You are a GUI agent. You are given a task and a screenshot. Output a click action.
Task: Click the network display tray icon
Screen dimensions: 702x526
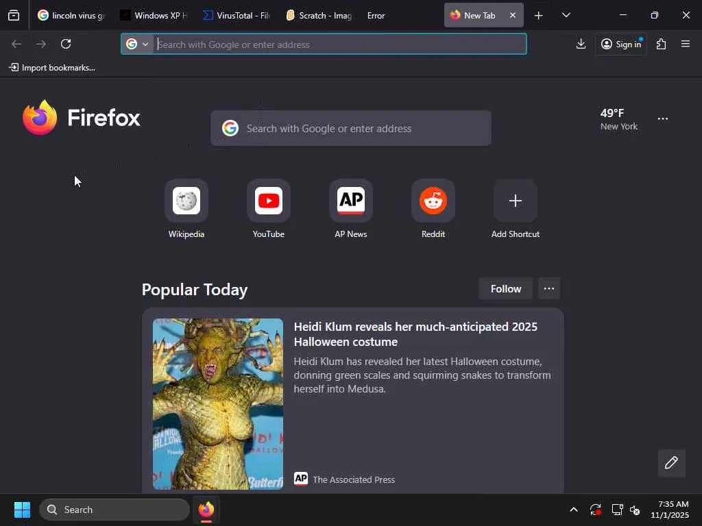[x=617, y=510]
